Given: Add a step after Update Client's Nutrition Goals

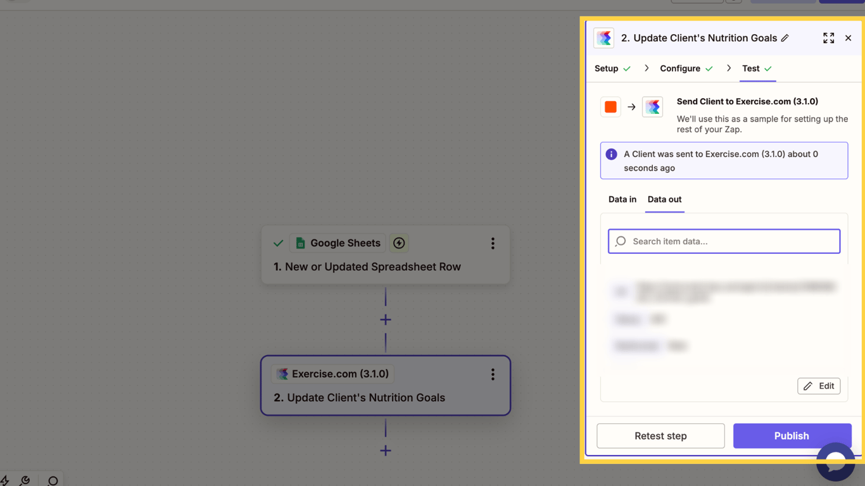Looking at the screenshot, I should [386, 451].
